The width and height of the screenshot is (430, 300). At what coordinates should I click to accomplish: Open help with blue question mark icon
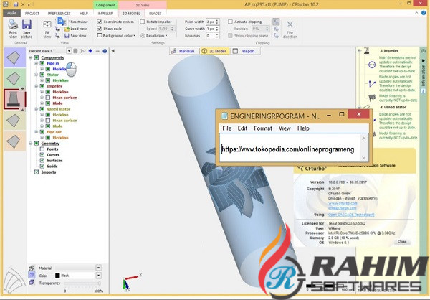pyautogui.click(x=105, y=51)
